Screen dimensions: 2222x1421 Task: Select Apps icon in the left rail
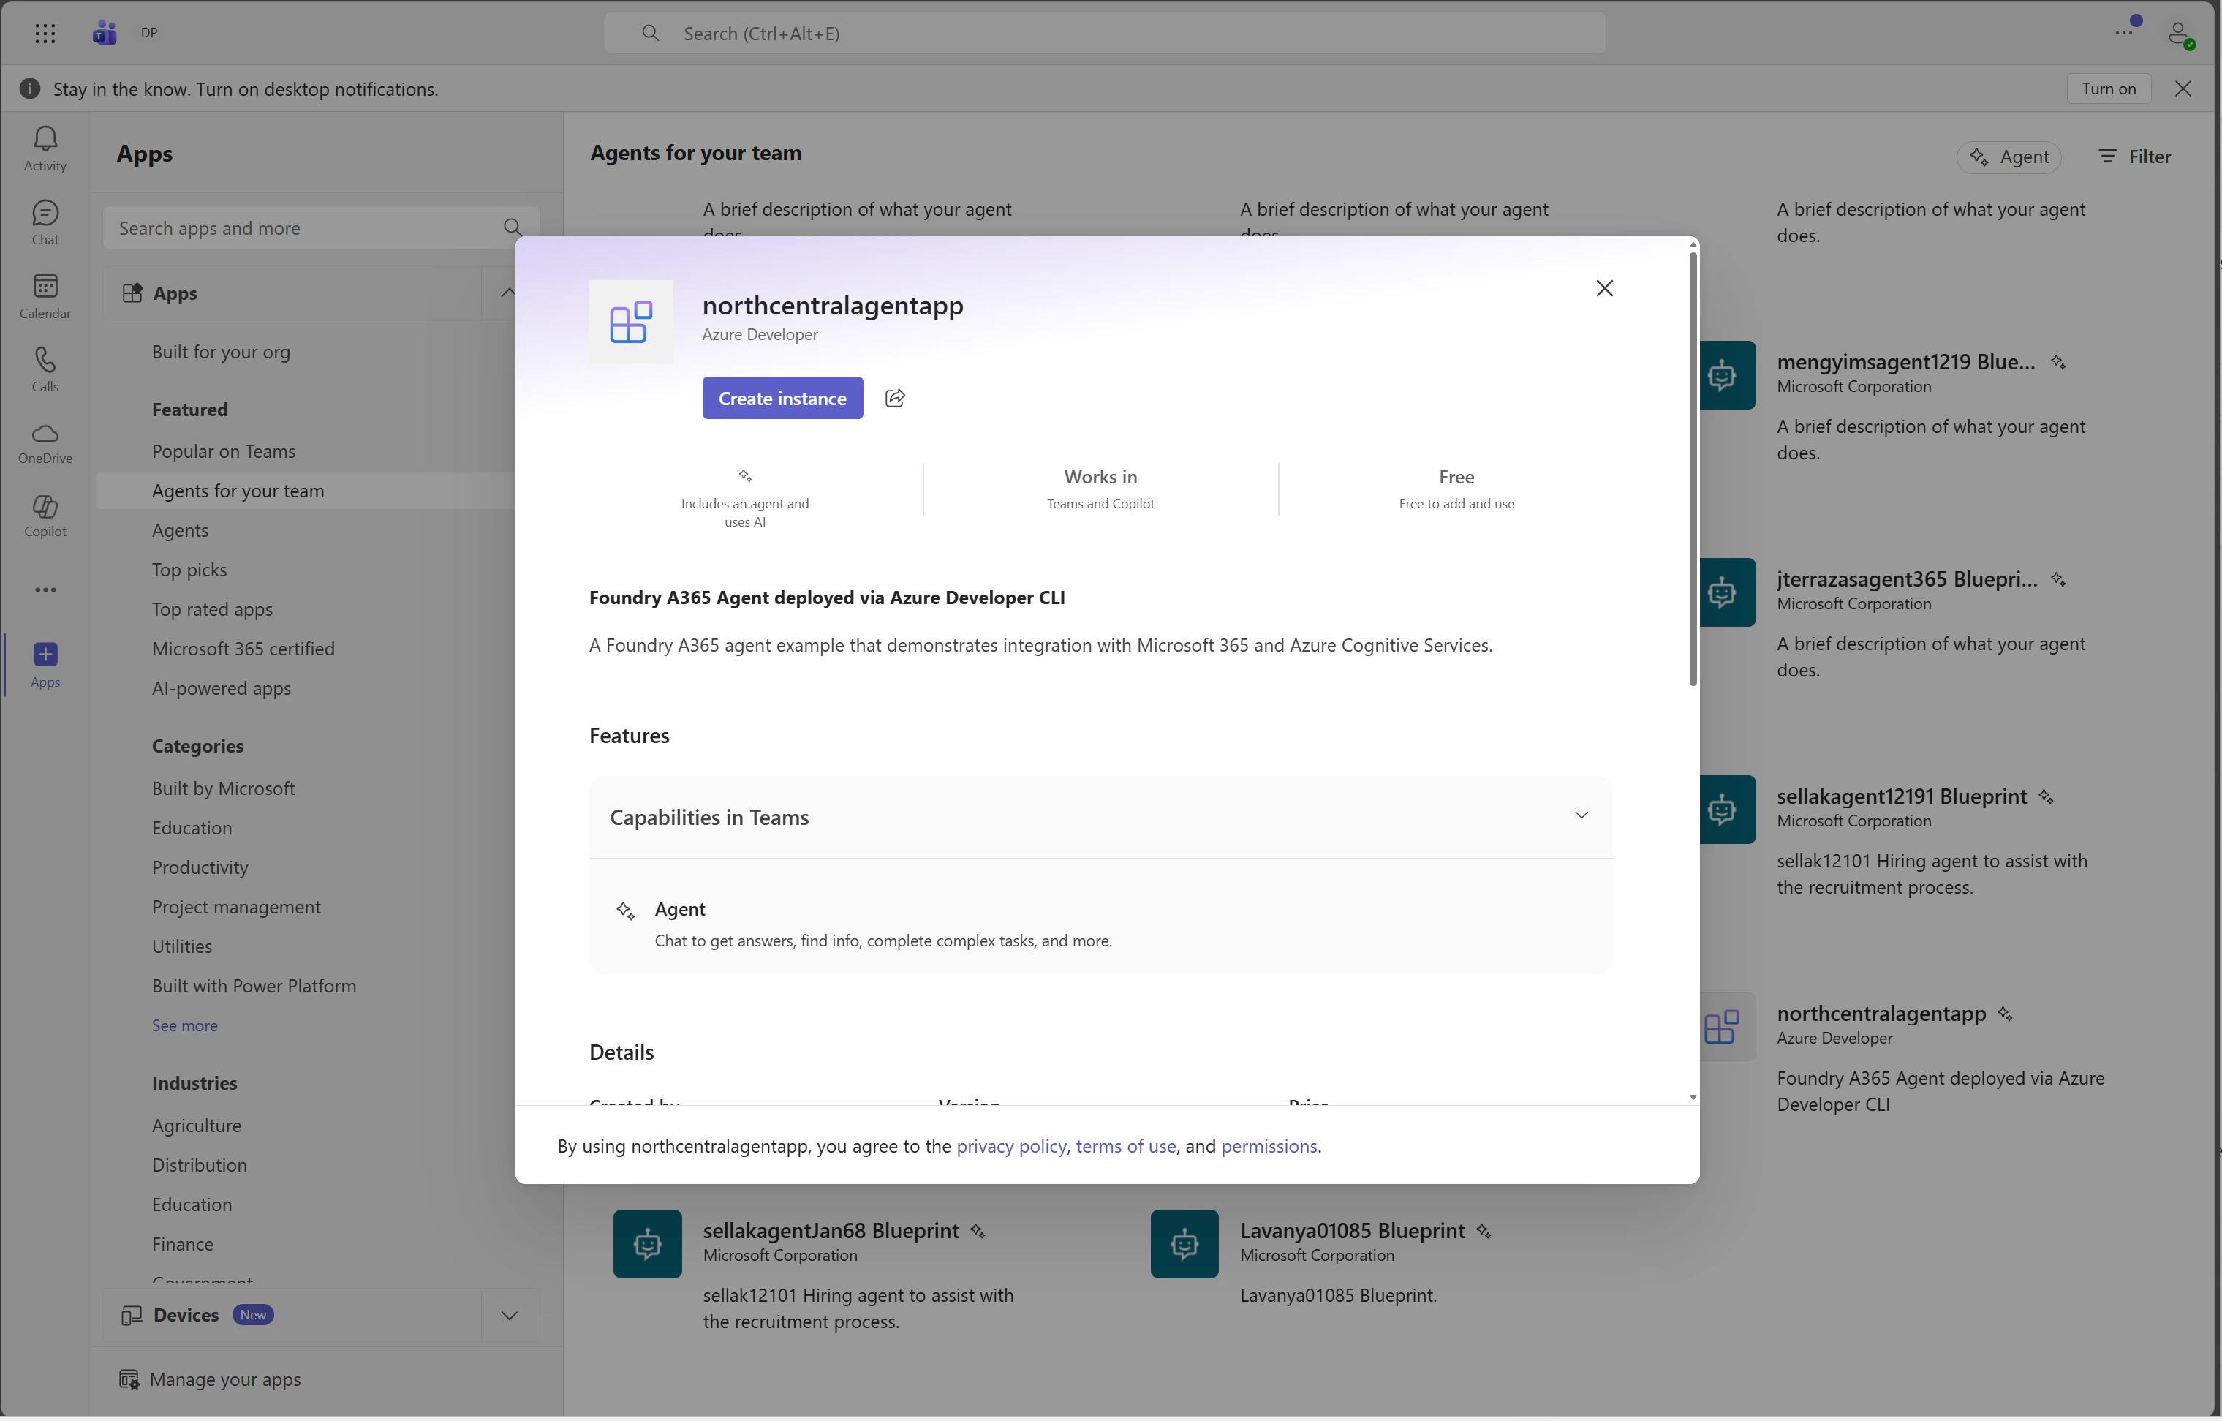click(x=45, y=664)
